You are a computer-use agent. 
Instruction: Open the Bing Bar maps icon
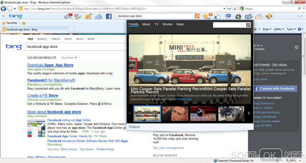(x=78, y=16)
